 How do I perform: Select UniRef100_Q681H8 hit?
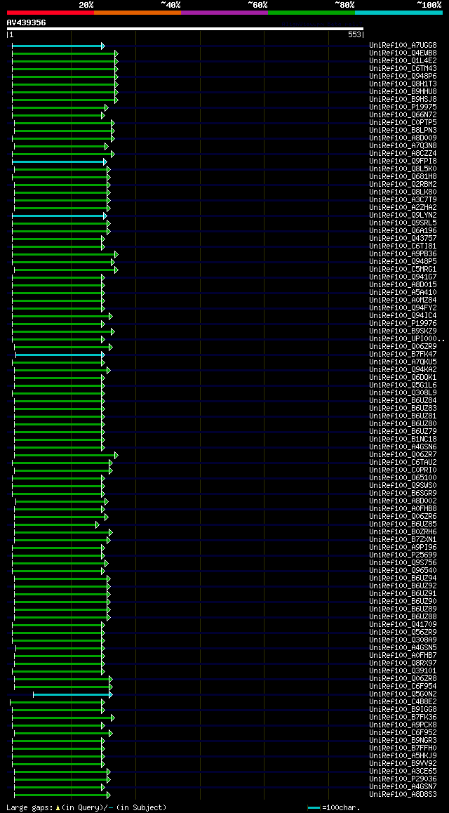403,176
